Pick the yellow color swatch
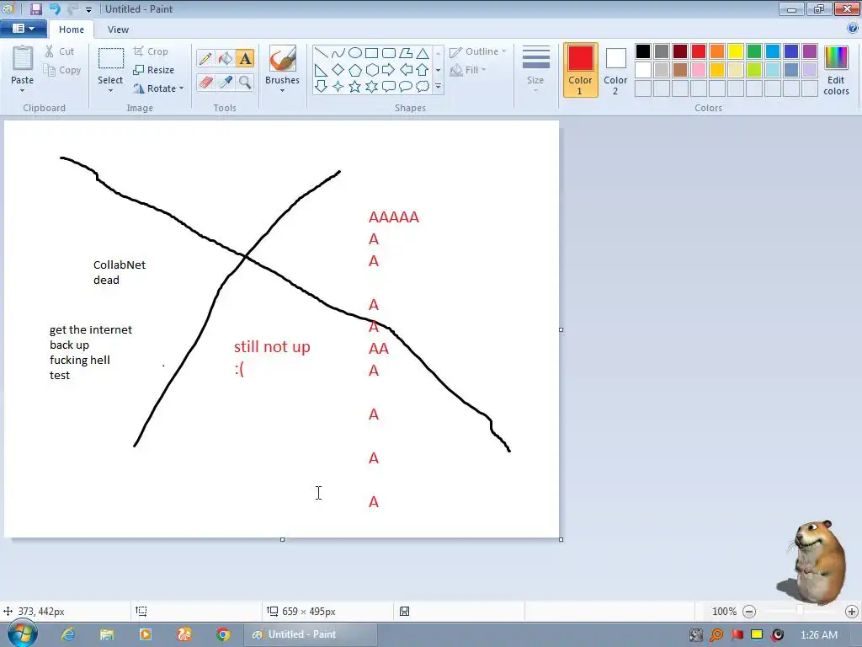862x647 pixels. tap(736, 51)
